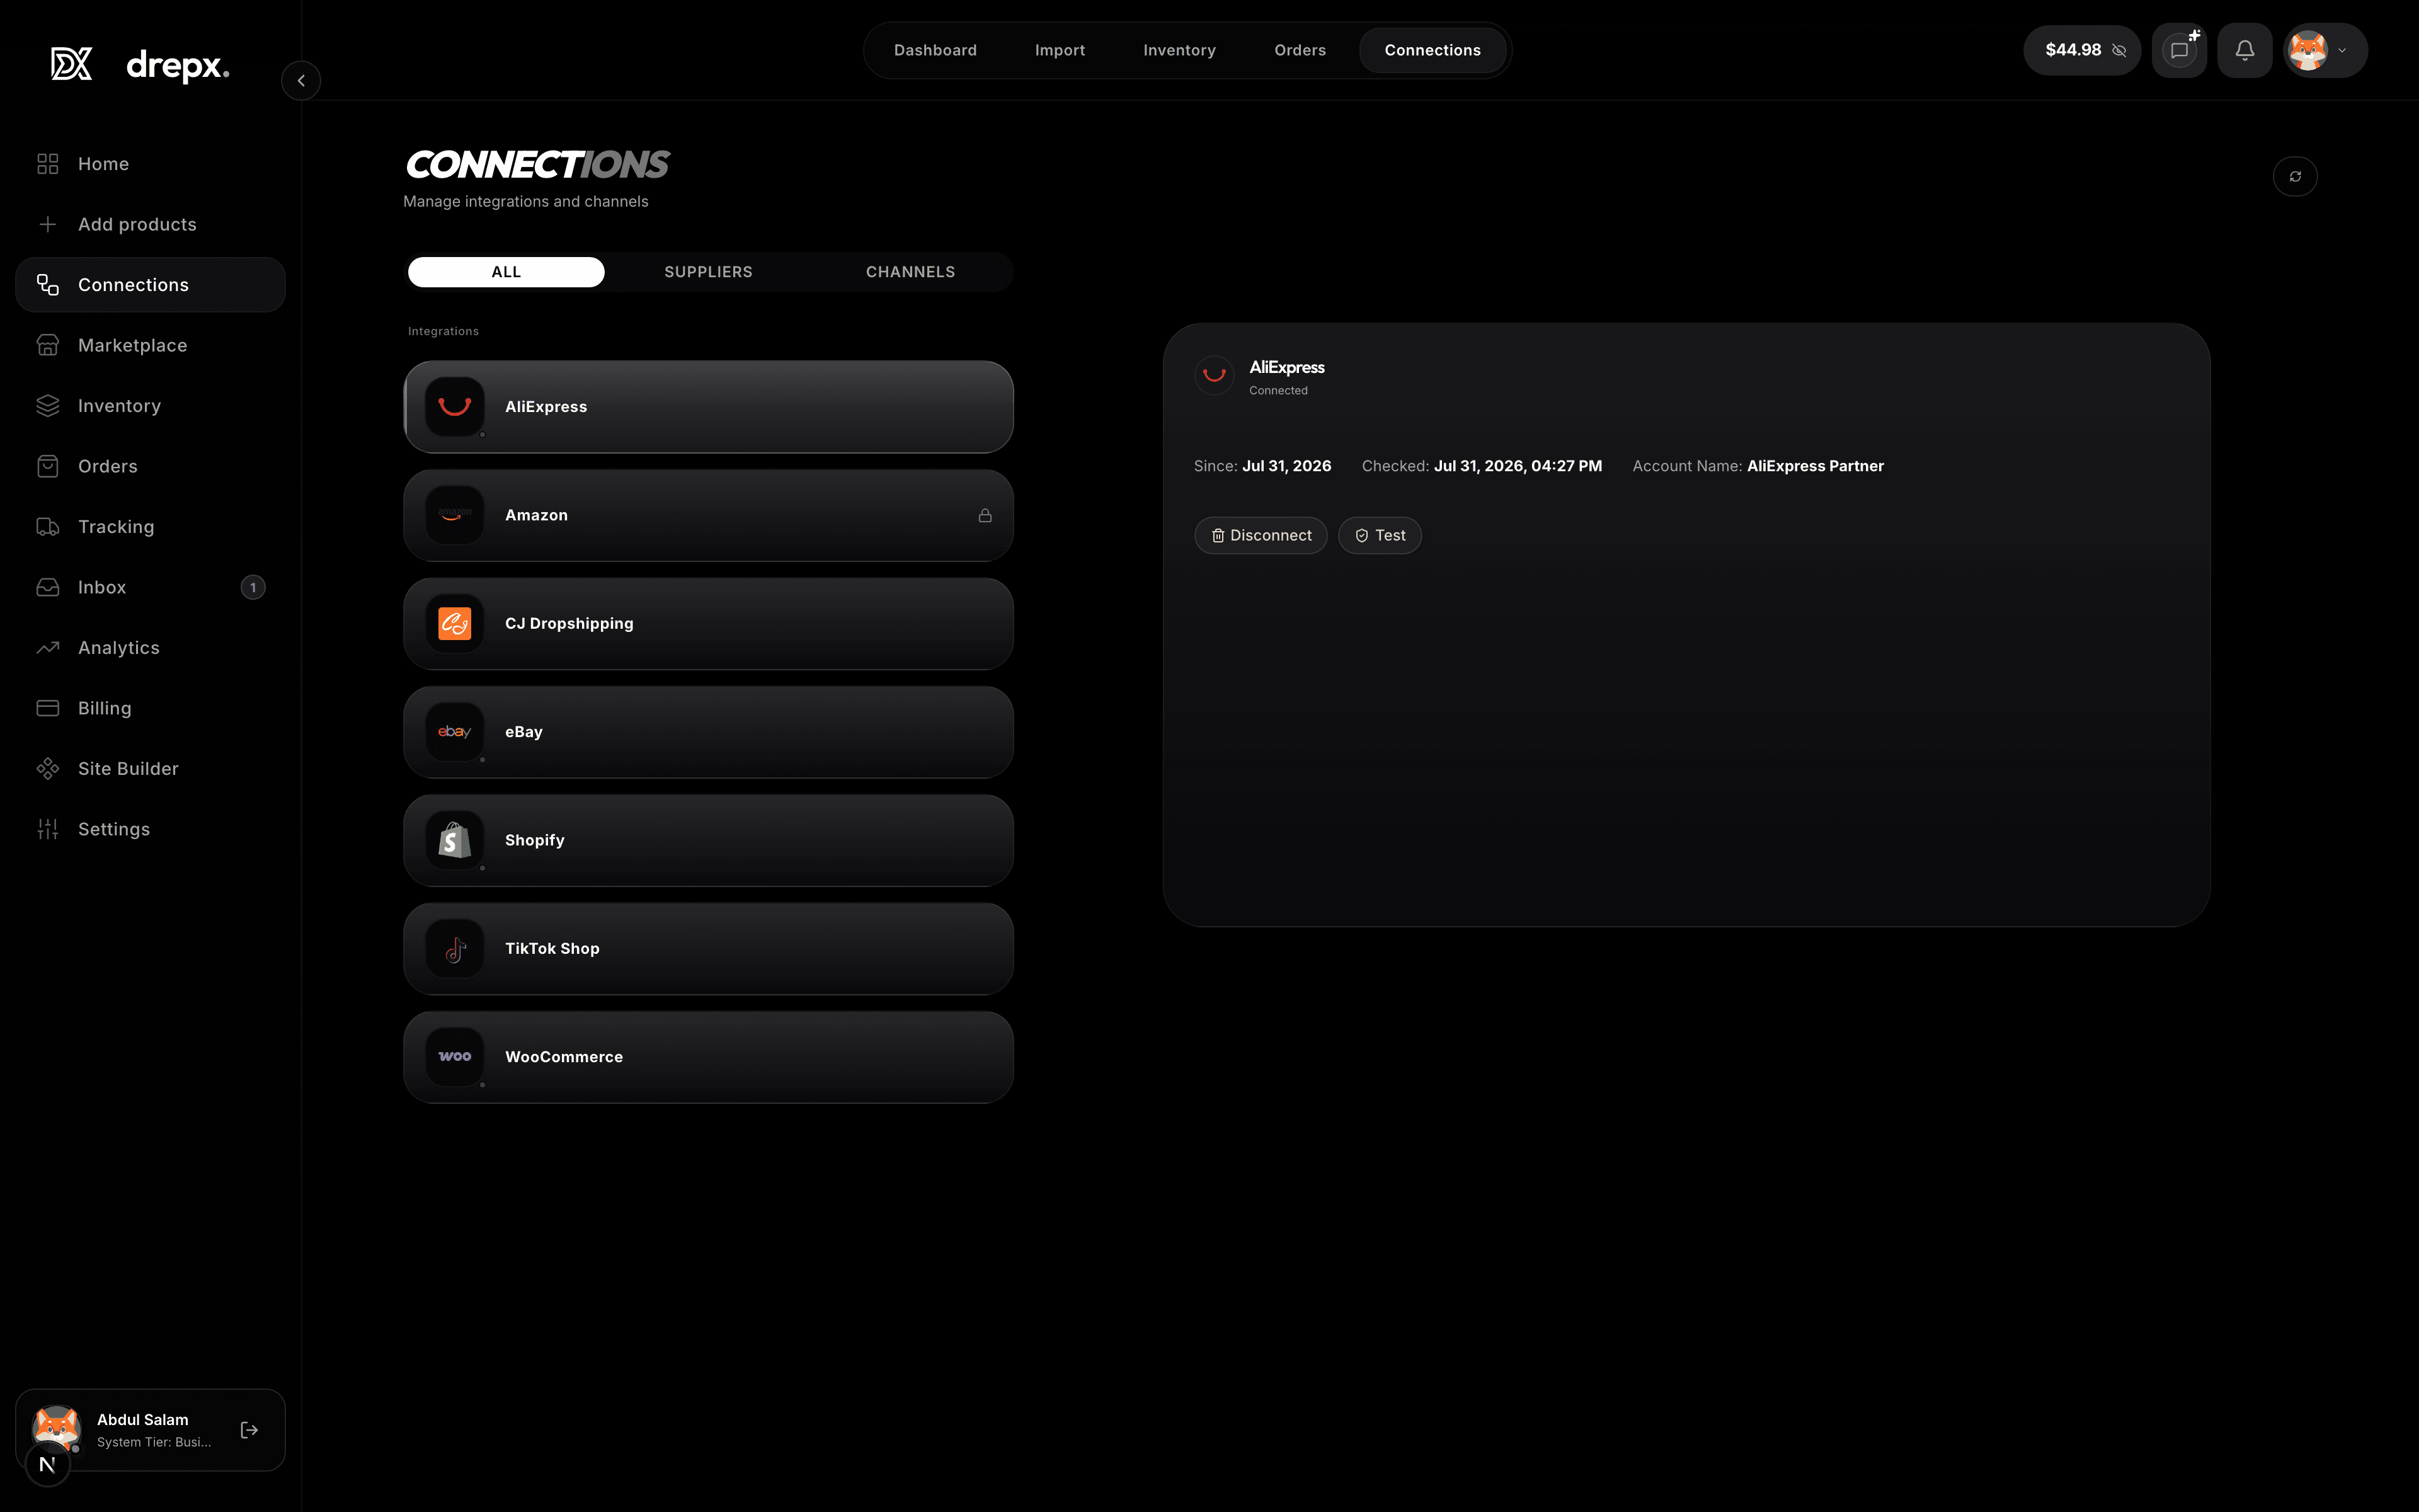Open Settings in the sidebar
2419x1512 pixels.
point(150,829)
